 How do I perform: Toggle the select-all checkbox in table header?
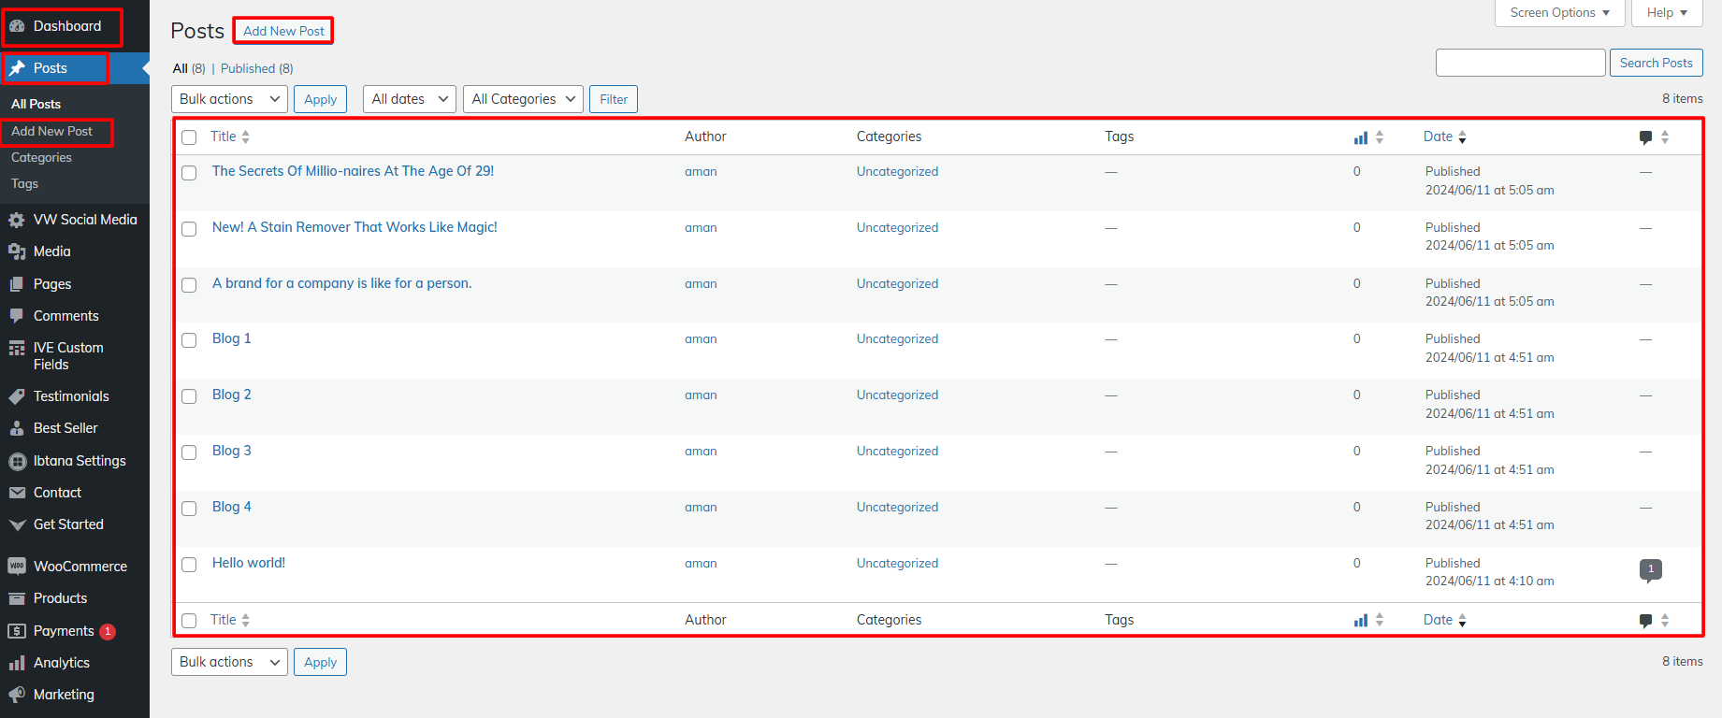[189, 137]
